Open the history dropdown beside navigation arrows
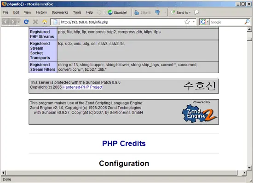This screenshot has width=253, height=183. pos(18,22)
